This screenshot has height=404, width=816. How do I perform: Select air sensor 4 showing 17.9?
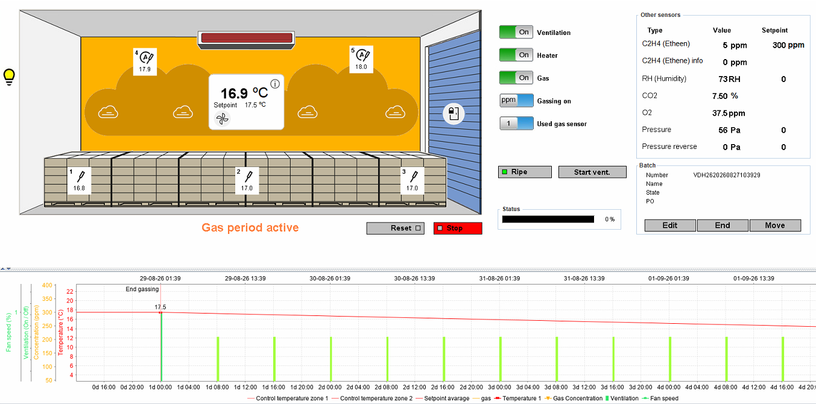(x=145, y=61)
